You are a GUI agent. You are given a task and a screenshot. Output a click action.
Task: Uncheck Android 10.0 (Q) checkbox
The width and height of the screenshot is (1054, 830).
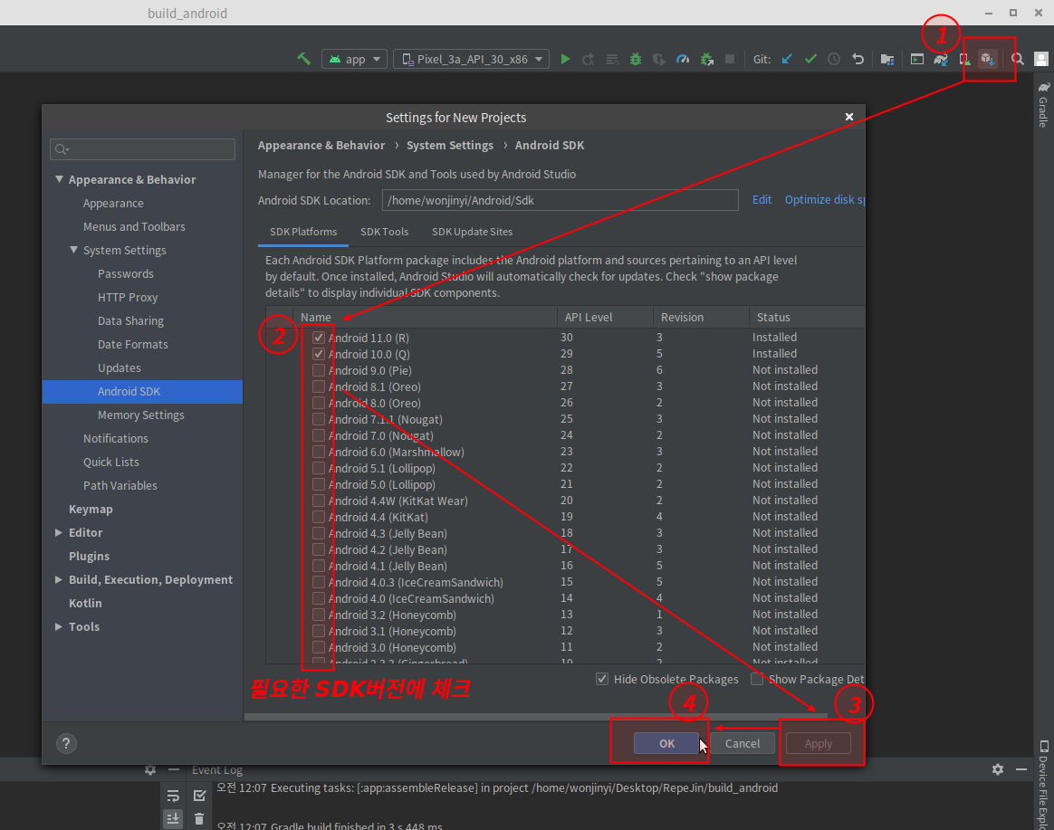click(x=319, y=354)
